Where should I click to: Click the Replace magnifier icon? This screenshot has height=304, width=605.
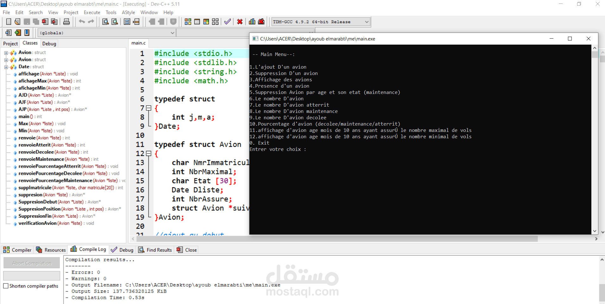(x=115, y=22)
